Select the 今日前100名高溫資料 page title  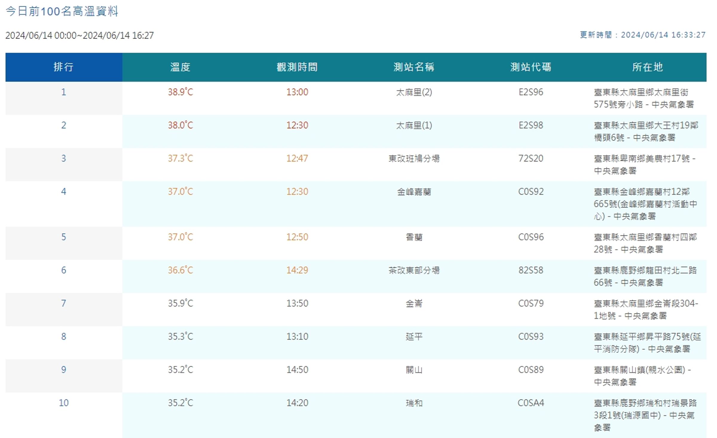click(62, 11)
